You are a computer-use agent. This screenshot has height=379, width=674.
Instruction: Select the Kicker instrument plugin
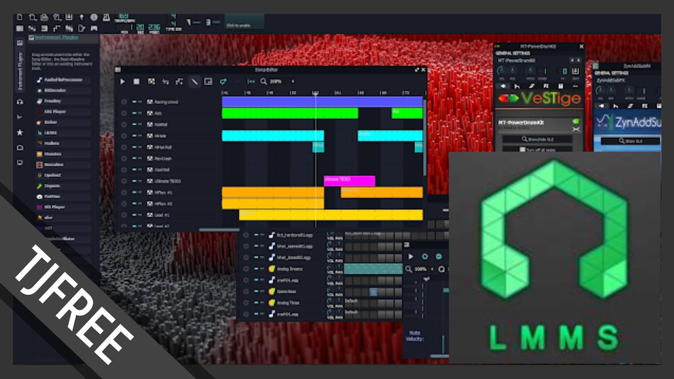pos(63,122)
